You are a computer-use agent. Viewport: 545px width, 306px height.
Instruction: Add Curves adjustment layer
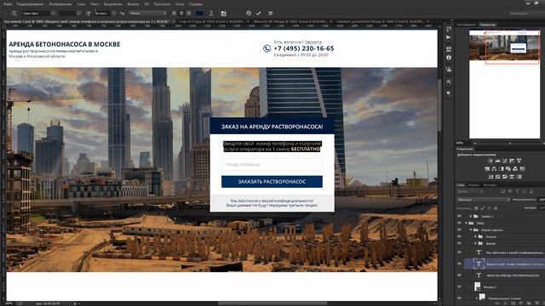tap(505, 161)
